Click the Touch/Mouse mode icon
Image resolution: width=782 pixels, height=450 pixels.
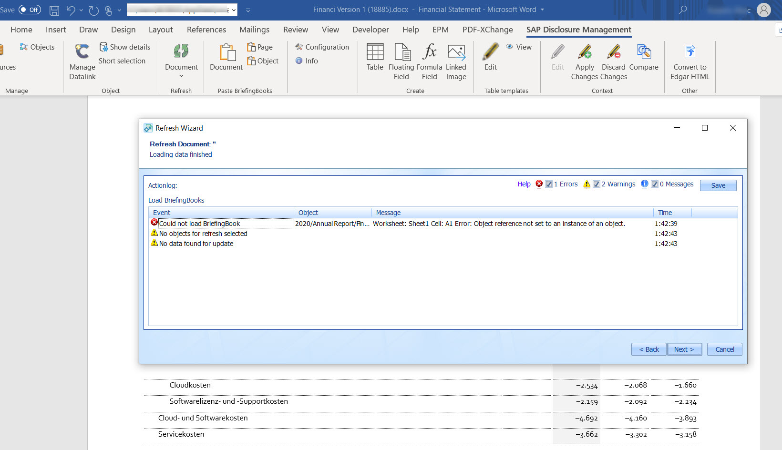[108, 10]
